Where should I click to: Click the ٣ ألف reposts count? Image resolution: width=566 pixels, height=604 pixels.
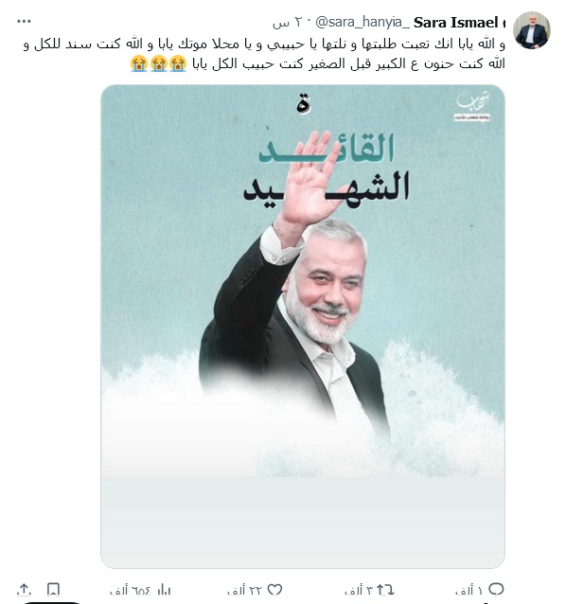[x=359, y=590]
